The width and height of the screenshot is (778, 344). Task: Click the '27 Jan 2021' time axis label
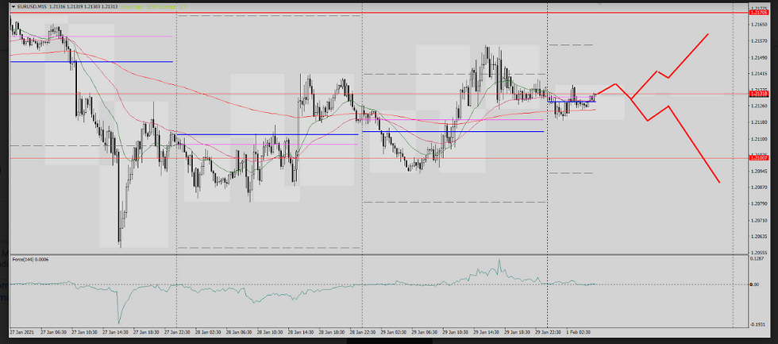(x=23, y=330)
